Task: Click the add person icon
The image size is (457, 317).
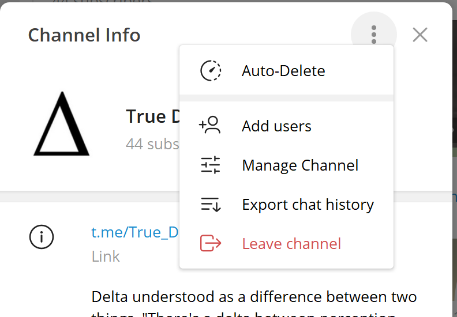Action: click(210, 125)
